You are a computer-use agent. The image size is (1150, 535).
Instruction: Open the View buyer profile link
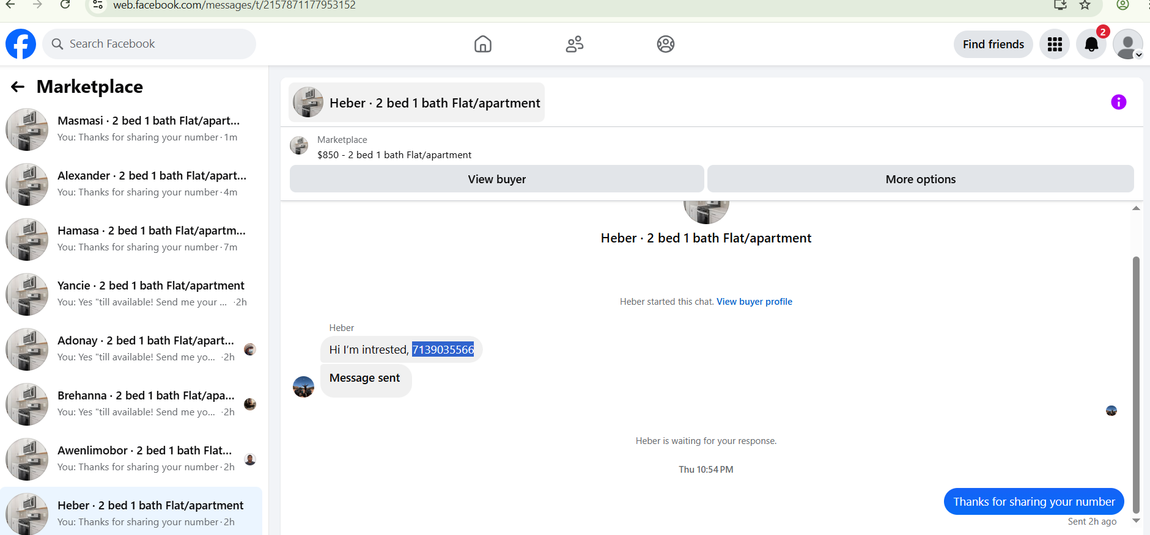pos(754,302)
